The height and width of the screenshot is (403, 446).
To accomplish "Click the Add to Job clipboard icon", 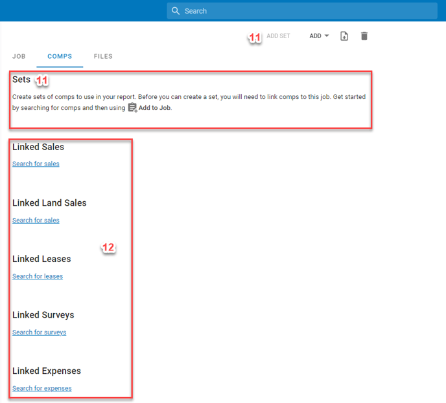I will [132, 108].
